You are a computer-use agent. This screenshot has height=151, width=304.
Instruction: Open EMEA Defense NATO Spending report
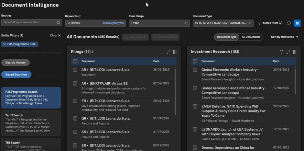click(233, 111)
